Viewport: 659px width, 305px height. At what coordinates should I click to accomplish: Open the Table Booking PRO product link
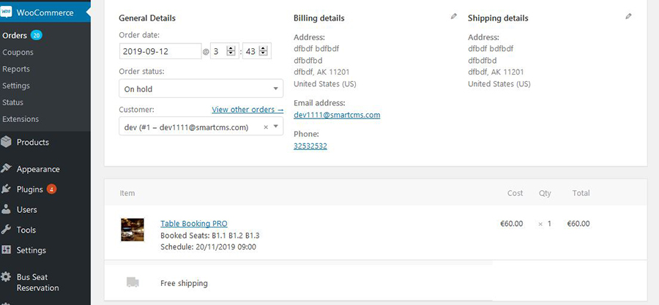[194, 224]
